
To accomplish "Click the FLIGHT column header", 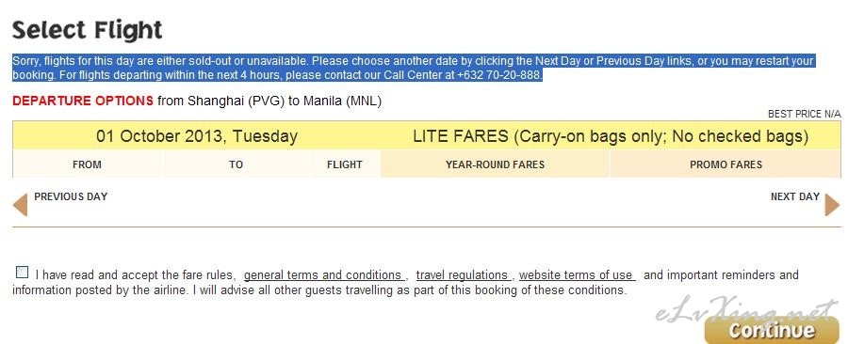I will click(345, 164).
